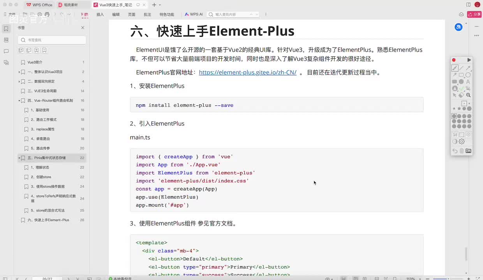483x280 pixels.
Task: Click the page number field 26/27
Action: (48, 278)
